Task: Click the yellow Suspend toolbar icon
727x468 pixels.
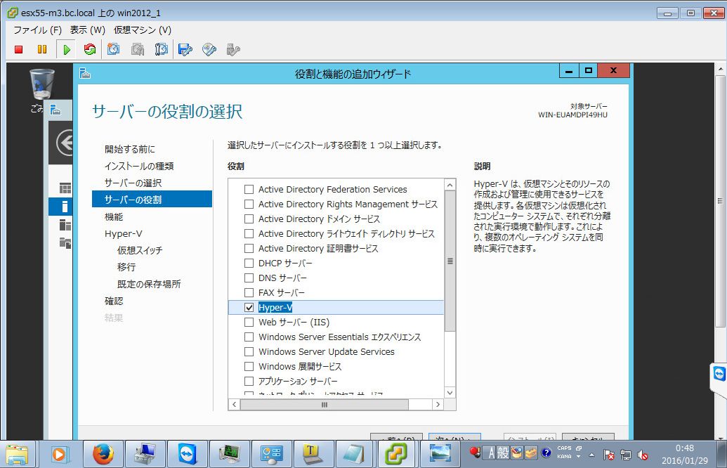Action: [x=42, y=49]
